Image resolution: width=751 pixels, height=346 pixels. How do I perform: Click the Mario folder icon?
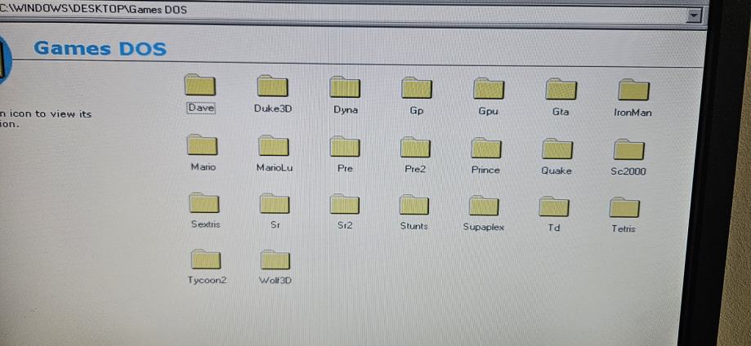point(202,144)
